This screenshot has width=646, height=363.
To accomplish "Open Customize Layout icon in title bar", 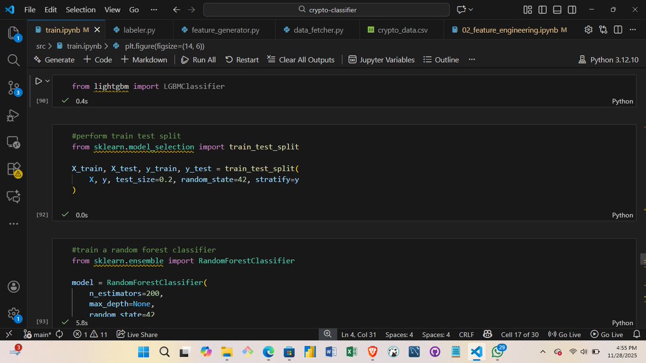I will coord(528,10).
